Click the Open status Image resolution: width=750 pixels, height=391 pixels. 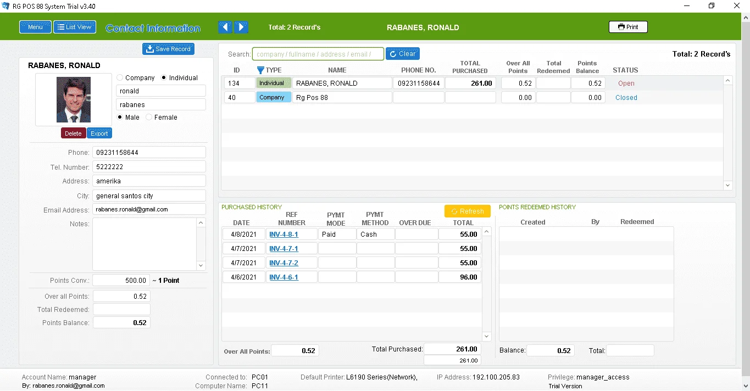(x=626, y=83)
